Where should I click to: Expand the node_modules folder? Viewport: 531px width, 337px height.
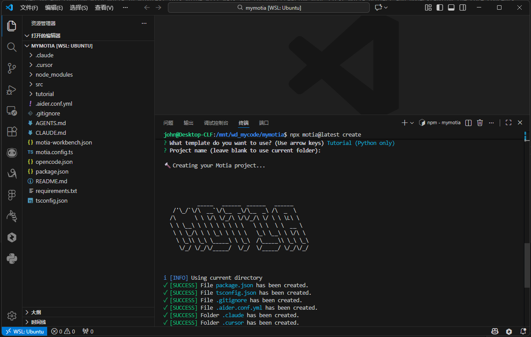(88, 74)
